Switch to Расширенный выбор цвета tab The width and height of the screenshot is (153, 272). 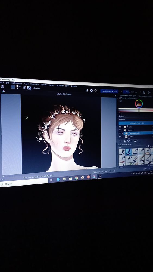tap(128, 96)
